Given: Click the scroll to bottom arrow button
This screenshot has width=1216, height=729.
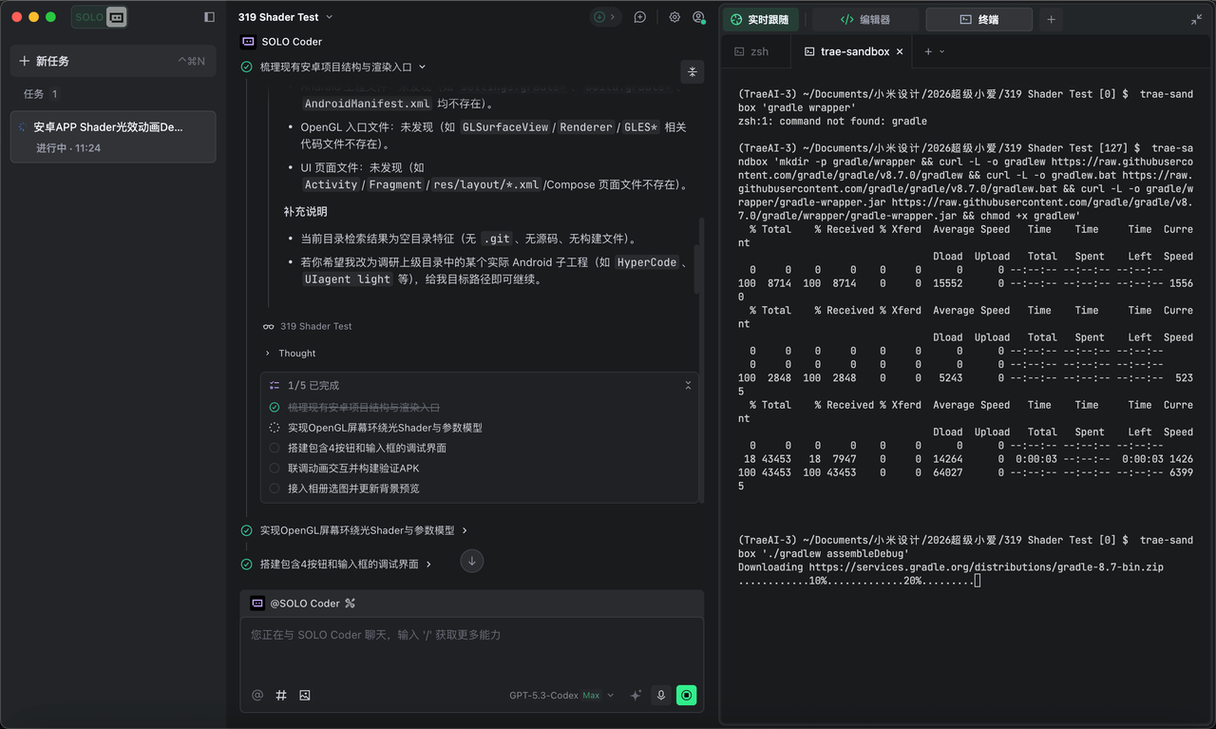Looking at the screenshot, I should (x=472, y=561).
